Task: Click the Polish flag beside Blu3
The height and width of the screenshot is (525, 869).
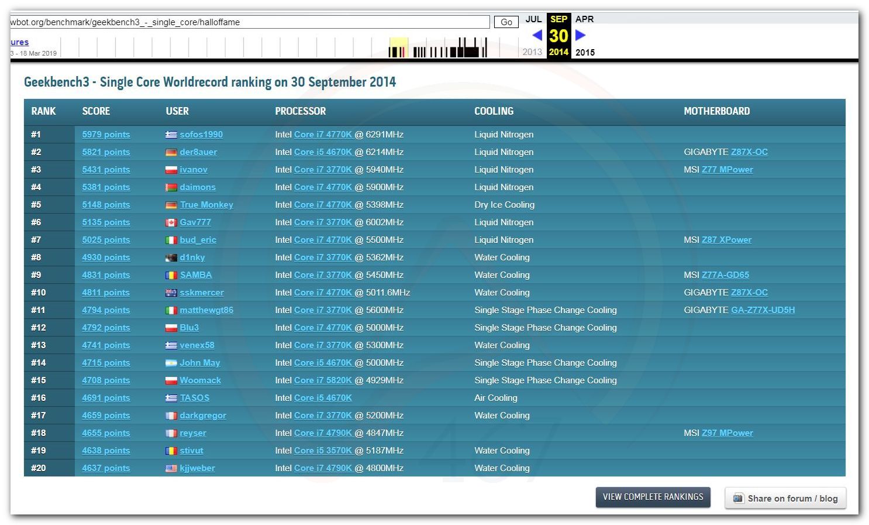Action: (171, 328)
